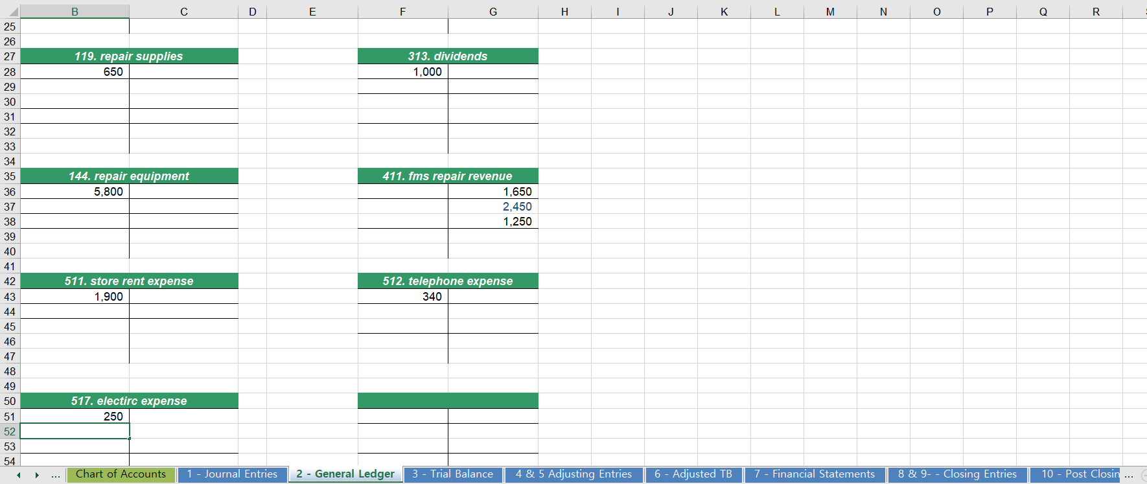Viewport: 1147px width, 484px height.
Task: Select column G by its header
Action: coord(493,12)
